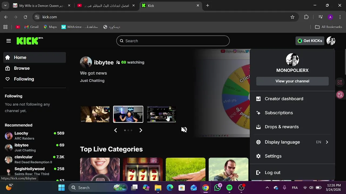Open taskbar clock and date
The width and height of the screenshot is (346, 194).
coord(334,188)
